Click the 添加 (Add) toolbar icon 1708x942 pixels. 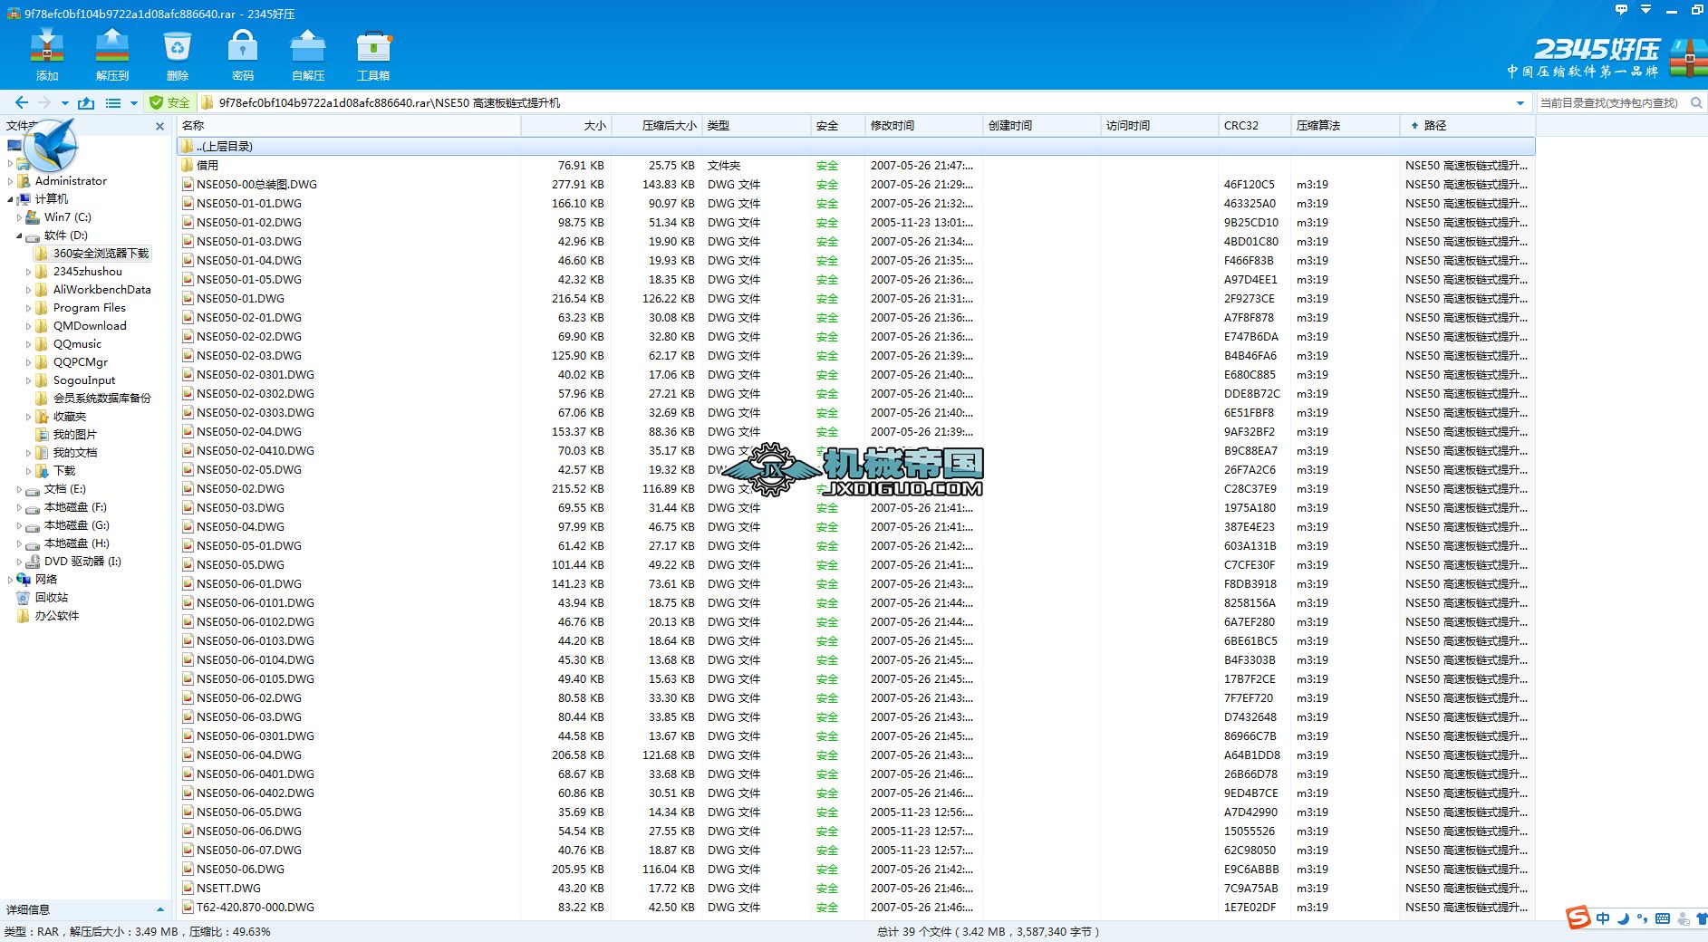47,53
